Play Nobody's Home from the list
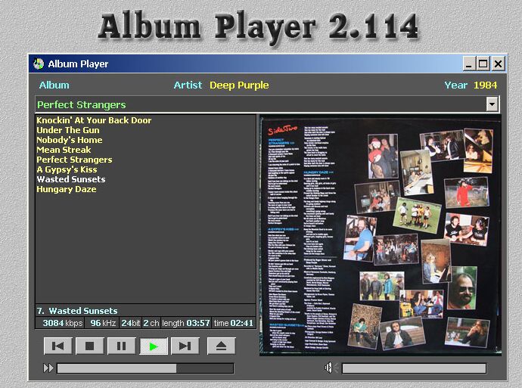This screenshot has height=388, width=522. pyautogui.click(x=70, y=140)
